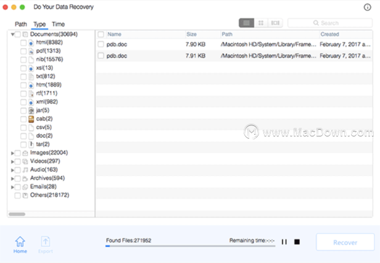Screen dimensions: 380x263
Task: Check the Images(22004) checkbox
Action: pyautogui.click(x=18, y=153)
